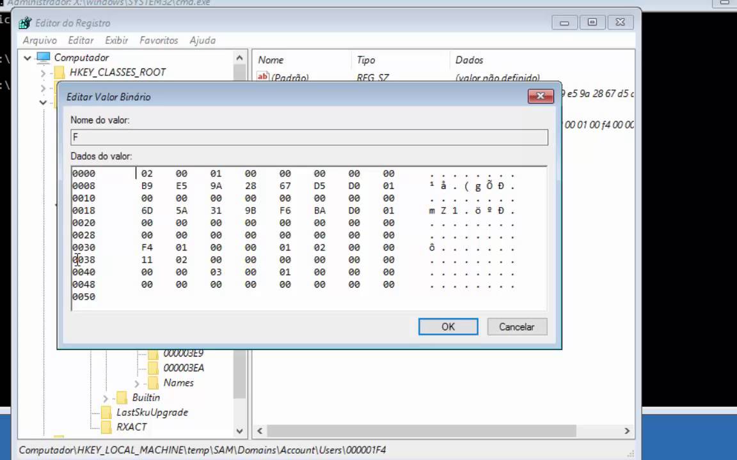Open the Favoritos menu

click(x=159, y=40)
